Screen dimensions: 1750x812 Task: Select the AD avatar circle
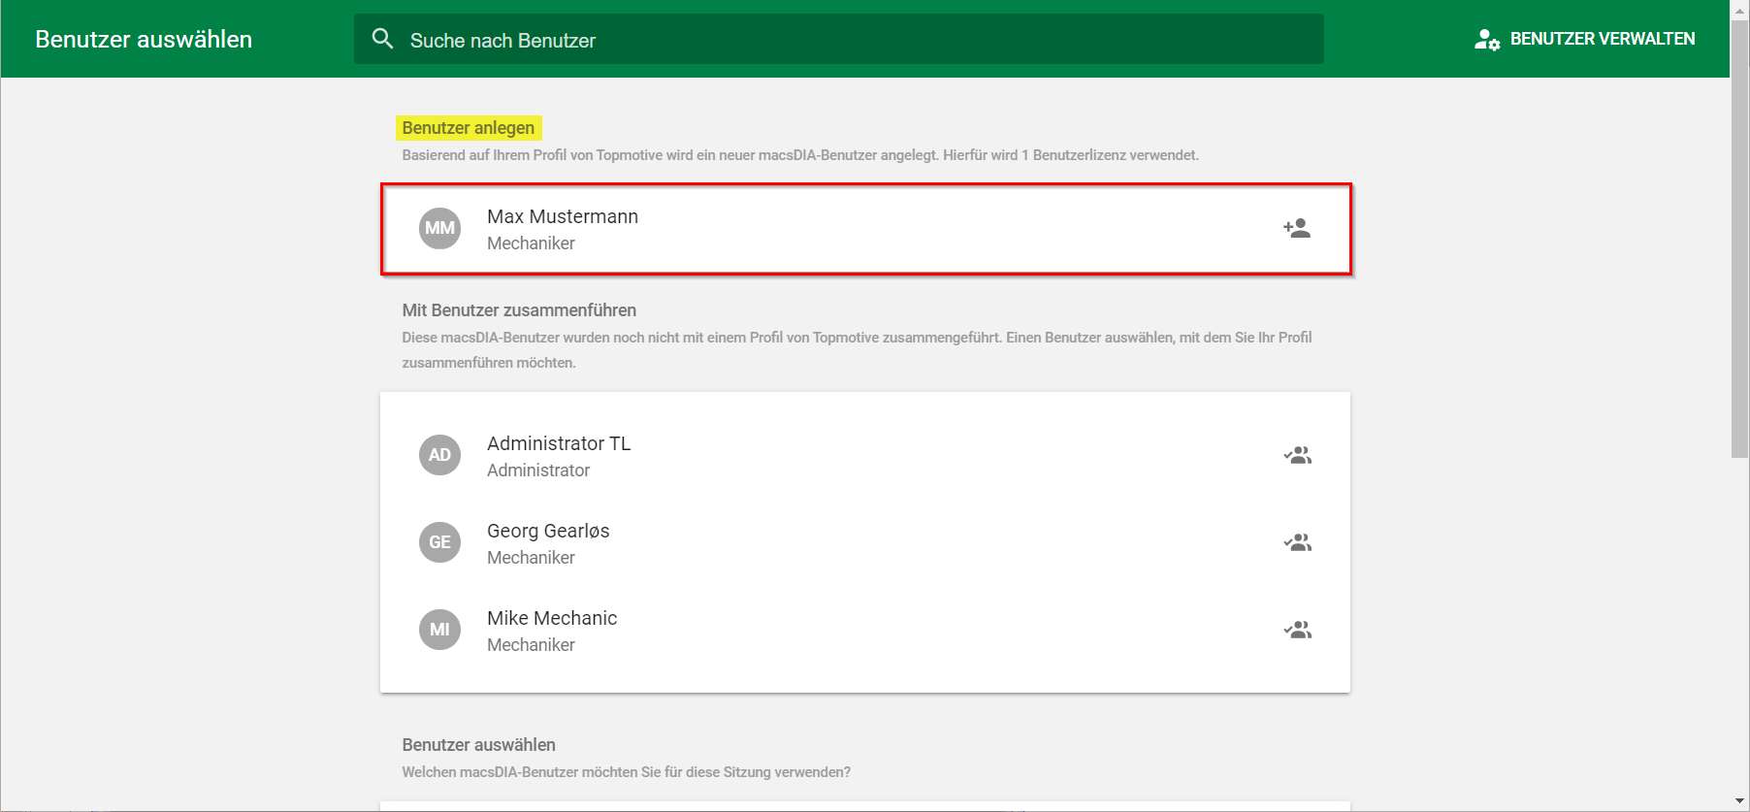pos(439,455)
